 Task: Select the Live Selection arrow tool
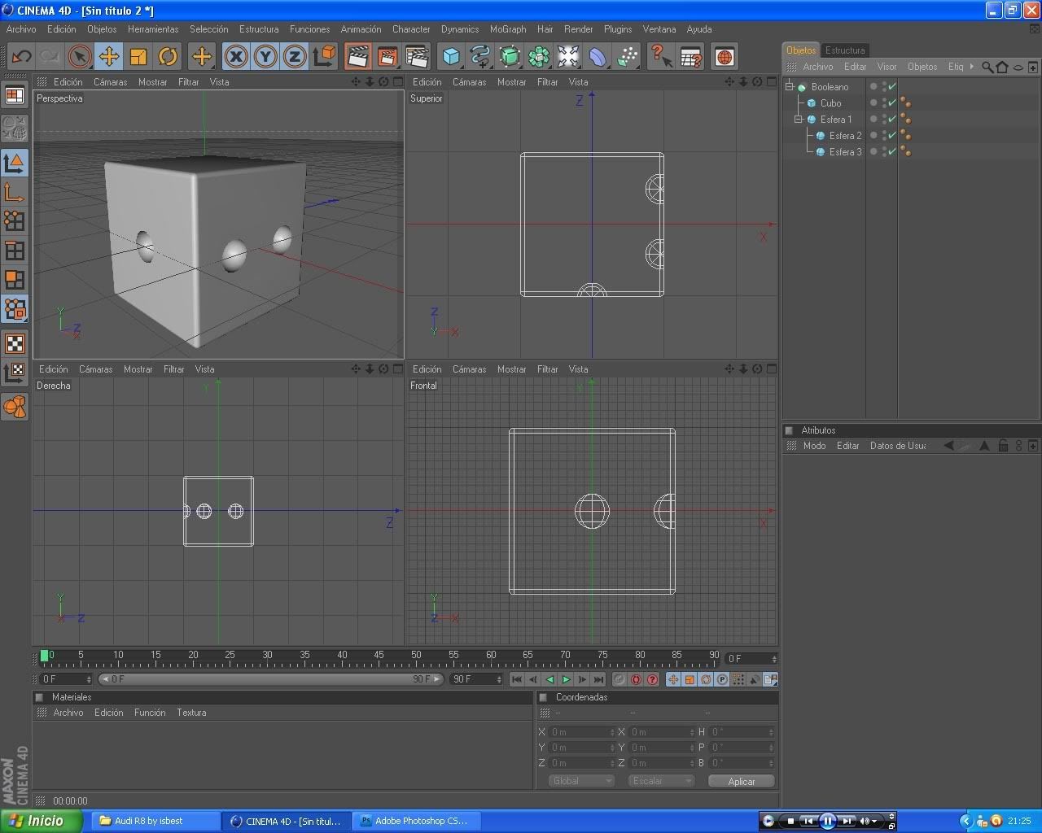pyautogui.click(x=79, y=56)
